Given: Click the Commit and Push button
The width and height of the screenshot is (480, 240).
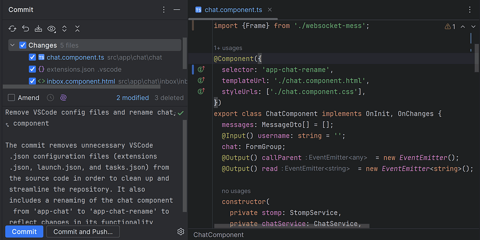Looking at the screenshot, I should [x=83, y=232].
